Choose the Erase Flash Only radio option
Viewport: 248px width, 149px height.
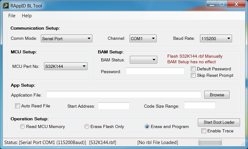87,126
